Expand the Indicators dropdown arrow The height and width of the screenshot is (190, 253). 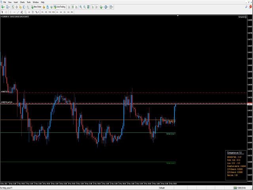(103, 7)
